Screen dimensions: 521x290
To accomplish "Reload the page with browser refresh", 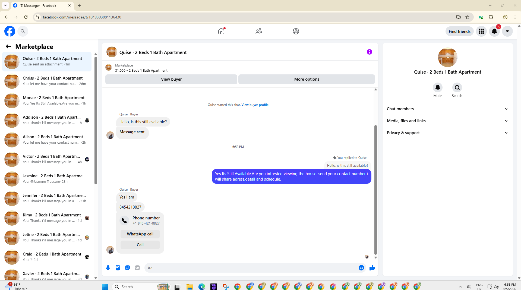I will (x=26, y=17).
